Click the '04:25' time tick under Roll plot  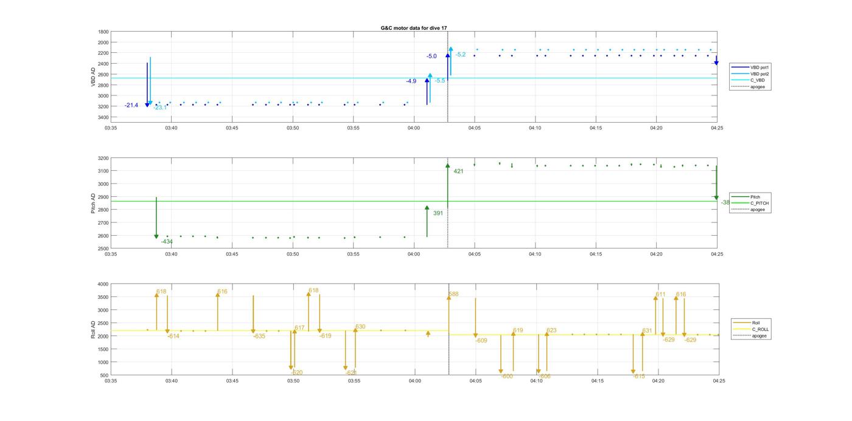tap(719, 382)
